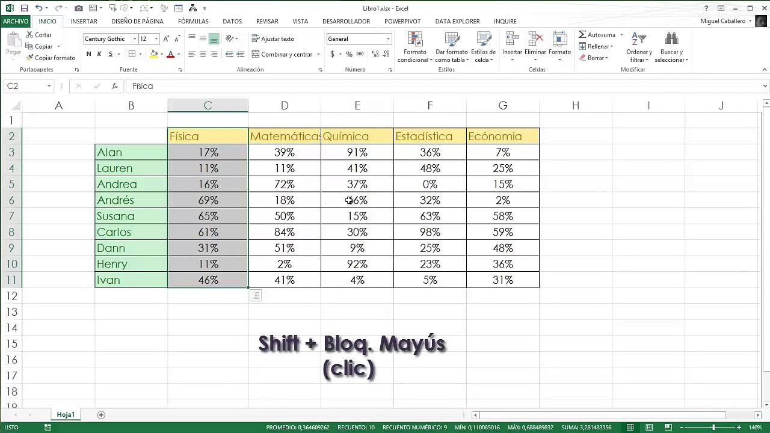Open Excel help question mark

[x=706, y=8]
